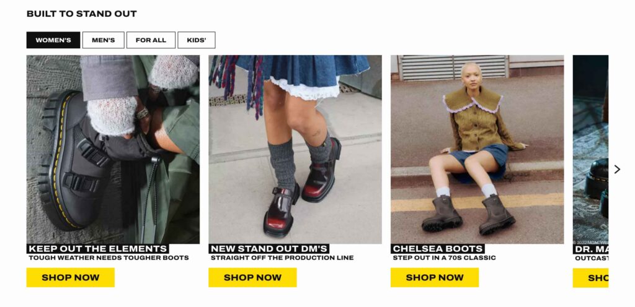Click the next arrow to advance carousel
Screen dimensions: 635x307
click(617, 169)
